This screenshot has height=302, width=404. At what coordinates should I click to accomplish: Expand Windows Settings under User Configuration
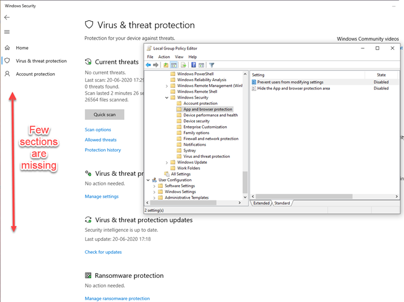point(154,192)
